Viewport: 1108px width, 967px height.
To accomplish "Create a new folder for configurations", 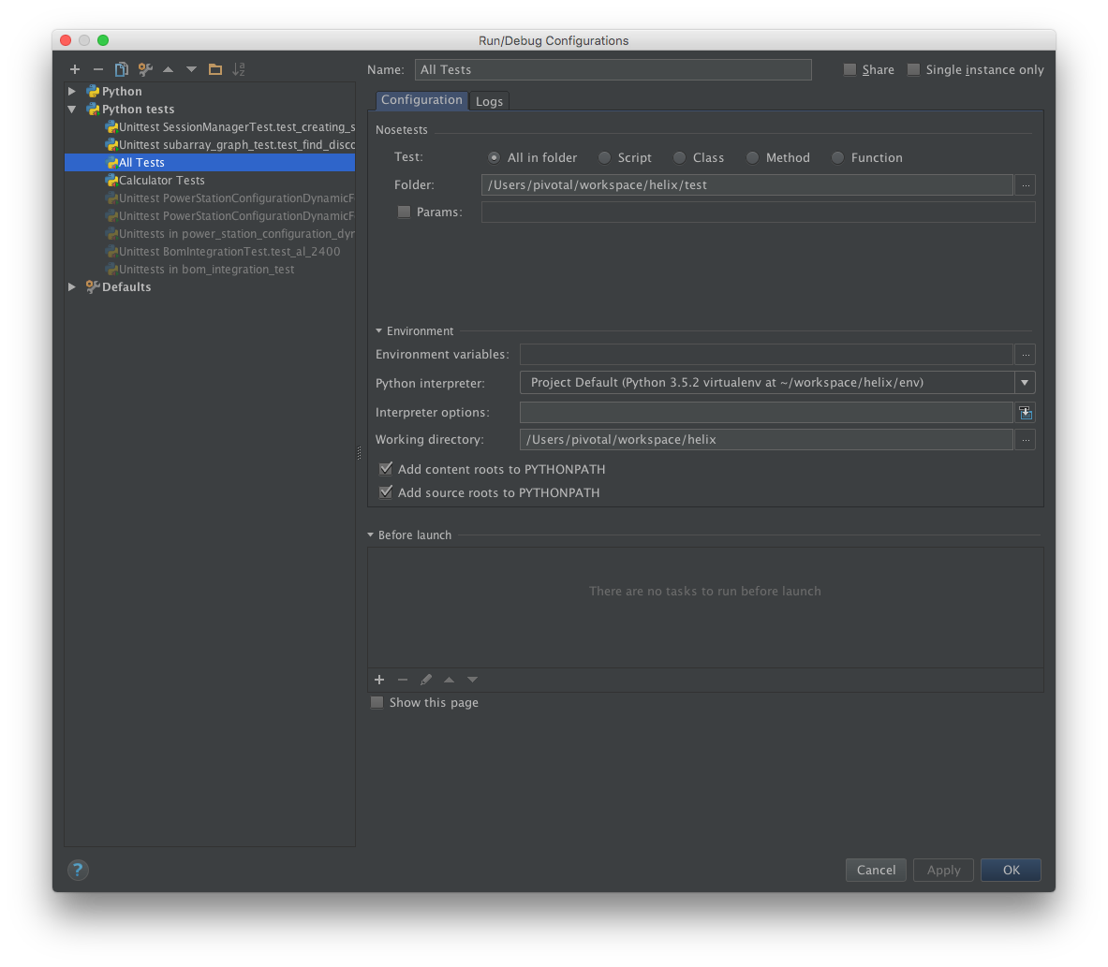I will 215,69.
